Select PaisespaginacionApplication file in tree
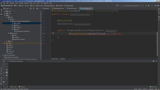Screen dimensions: 160x90 click(22, 31)
